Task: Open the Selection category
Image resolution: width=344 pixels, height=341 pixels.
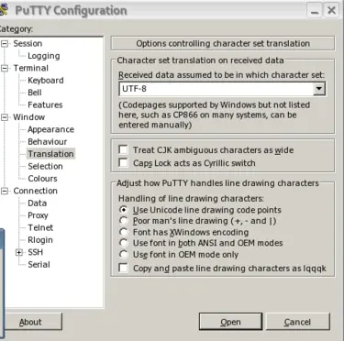Action: click(x=45, y=166)
